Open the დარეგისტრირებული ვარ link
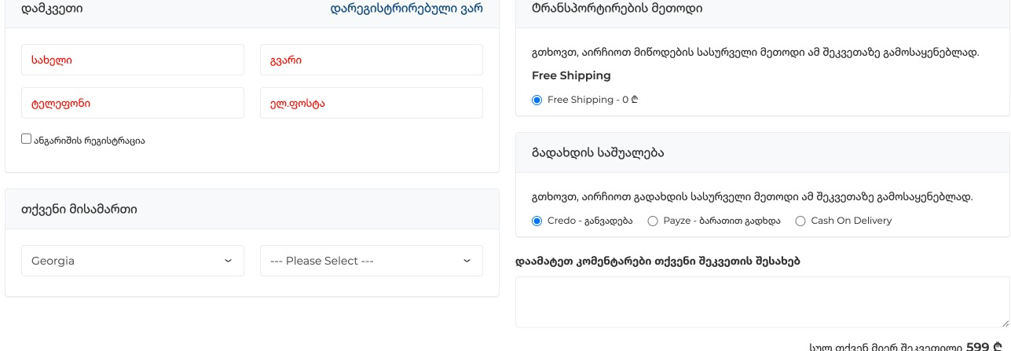The height and width of the screenshot is (351, 1011). (407, 9)
